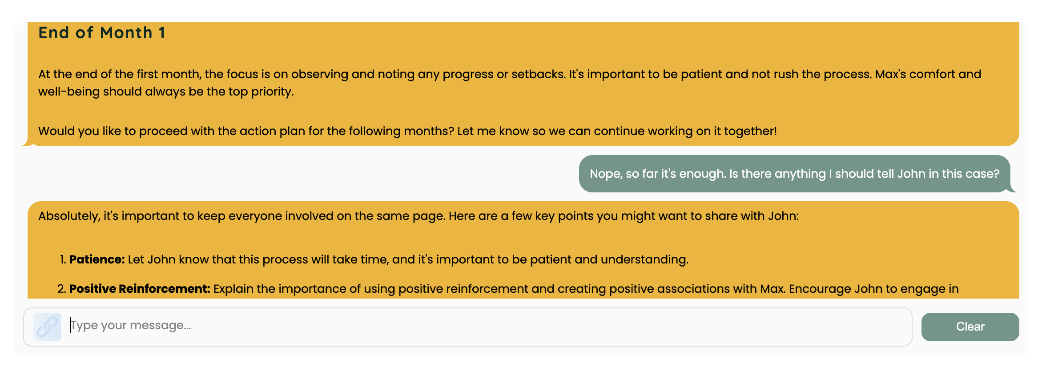Click the 'Would you like to proceed' question text
1038x367 pixels.
(x=407, y=131)
